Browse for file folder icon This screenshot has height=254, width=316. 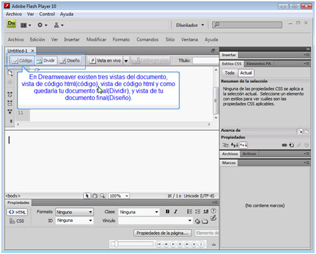point(205,221)
